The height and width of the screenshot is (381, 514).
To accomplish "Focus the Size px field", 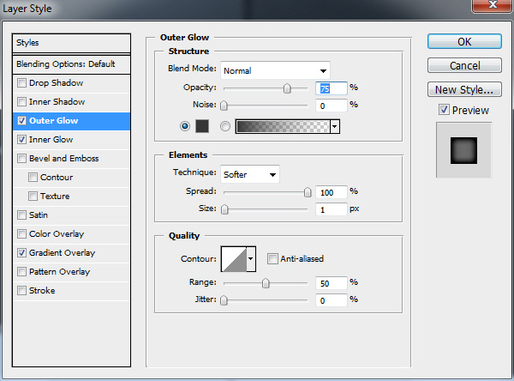I will coord(331,209).
